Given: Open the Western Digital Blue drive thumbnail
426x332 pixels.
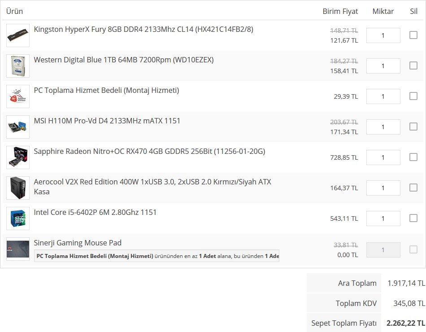Looking at the screenshot, I should tap(18, 66).
